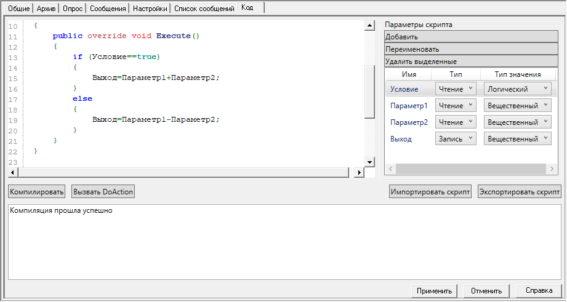The height and width of the screenshot is (302, 567).
Task: Click Экспортировать скрипт button
Action: (519, 191)
